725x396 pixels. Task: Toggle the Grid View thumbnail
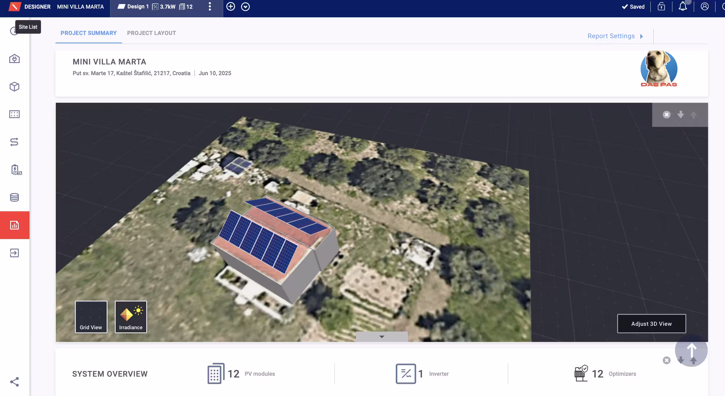(91, 317)
